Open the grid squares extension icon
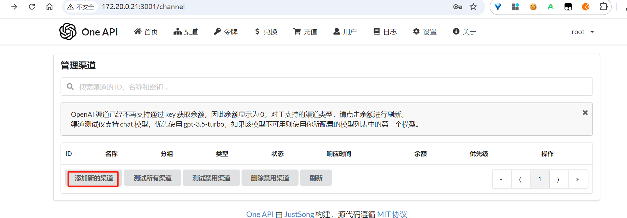 click(x=515, y=7)
